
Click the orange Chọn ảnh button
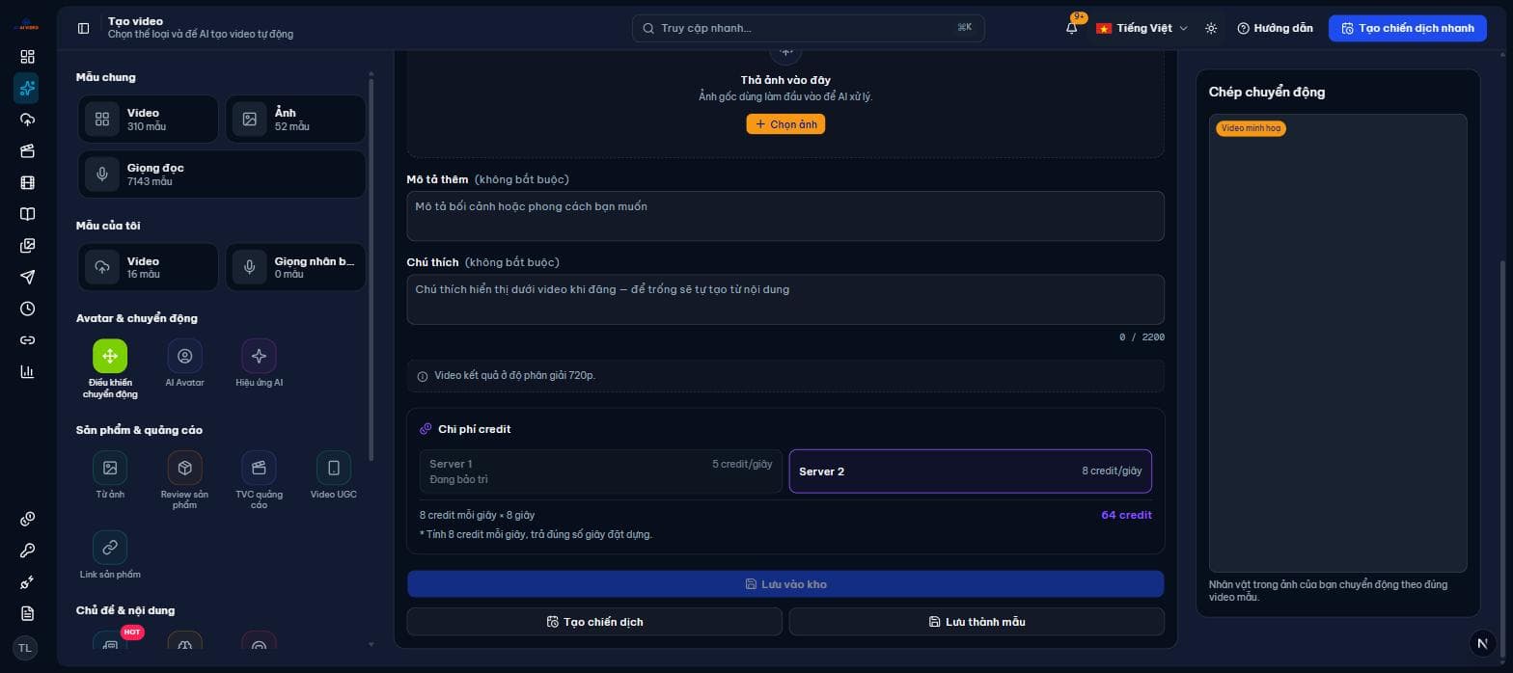coord(785,124)
